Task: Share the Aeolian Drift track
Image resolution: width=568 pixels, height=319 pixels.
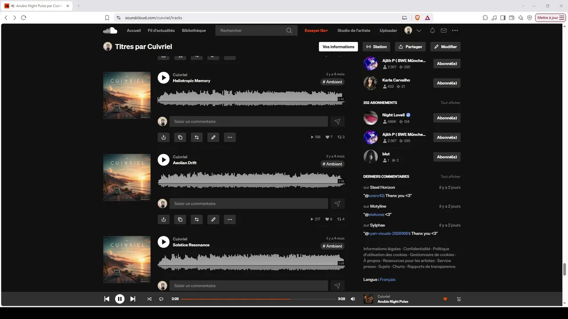Action: point(163,219)
